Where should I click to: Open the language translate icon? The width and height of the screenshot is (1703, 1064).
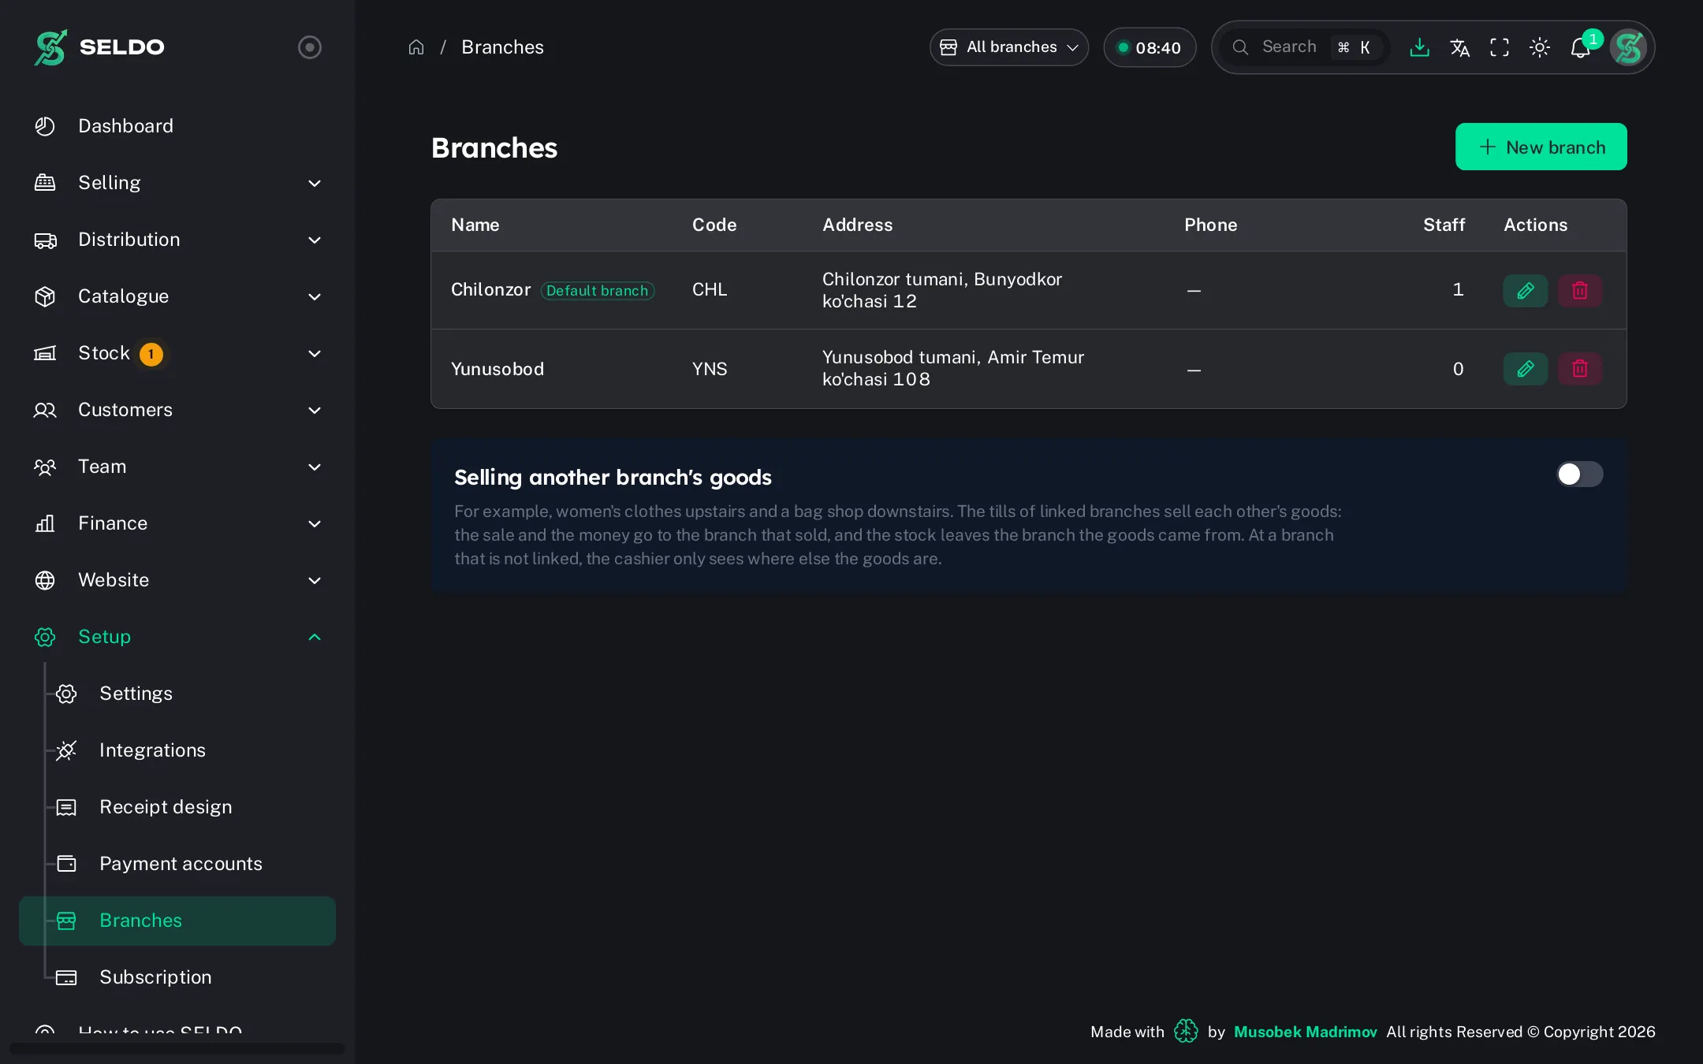[1459, 47]
